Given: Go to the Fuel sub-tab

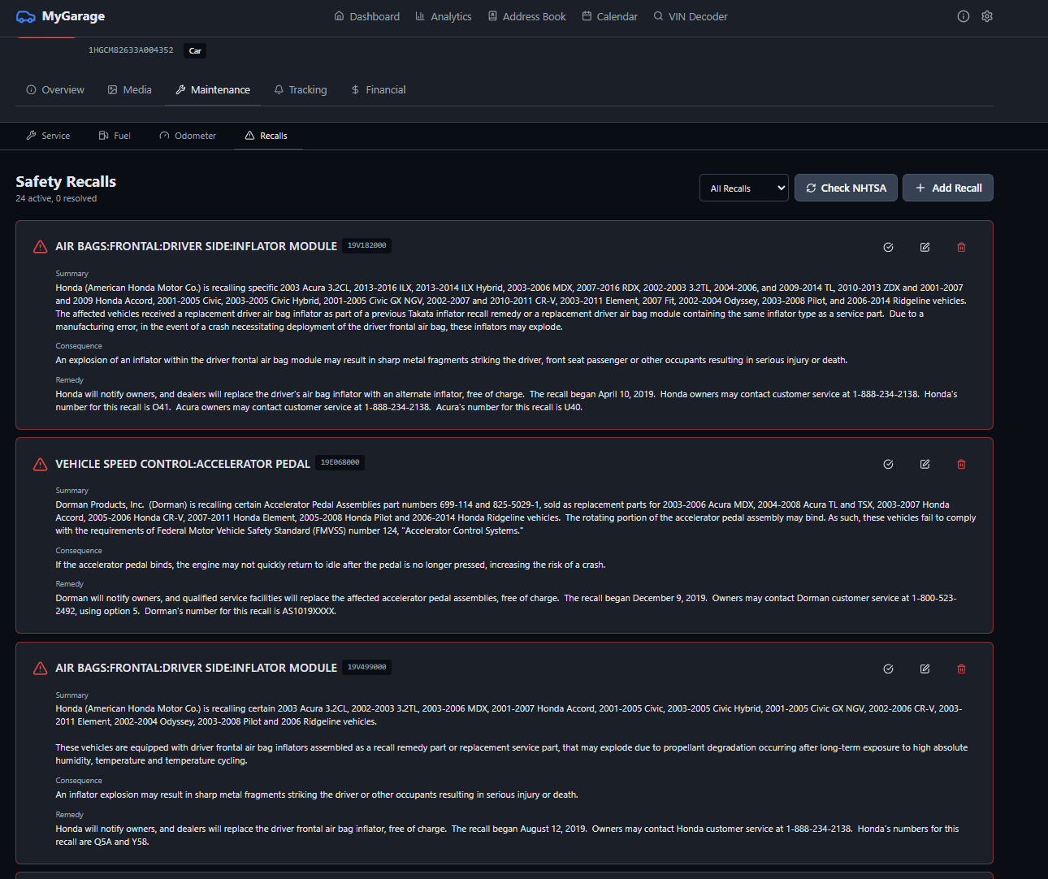Looking at the screenshot, I should point(115,136).
